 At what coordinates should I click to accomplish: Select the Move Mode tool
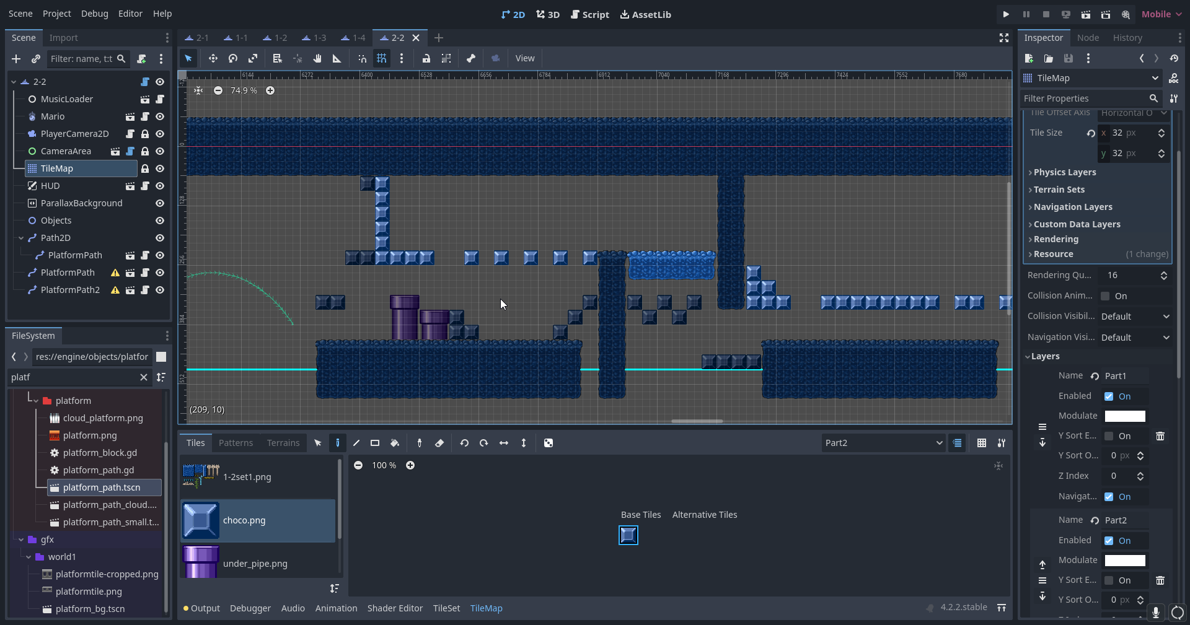[x=213, y=58]
